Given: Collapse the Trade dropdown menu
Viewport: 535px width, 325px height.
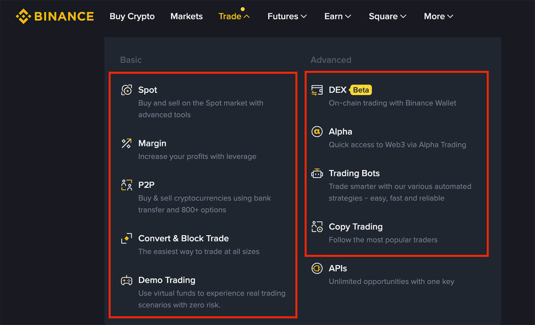Looking at the screenshot, I should click(x=234, y=16).
